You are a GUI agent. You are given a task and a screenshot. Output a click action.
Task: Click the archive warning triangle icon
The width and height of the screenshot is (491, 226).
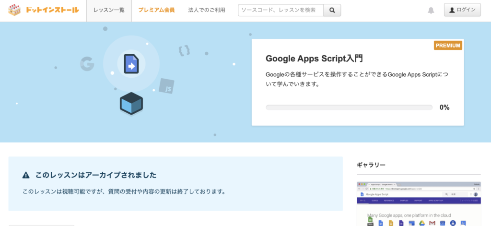tap(26, 175)
